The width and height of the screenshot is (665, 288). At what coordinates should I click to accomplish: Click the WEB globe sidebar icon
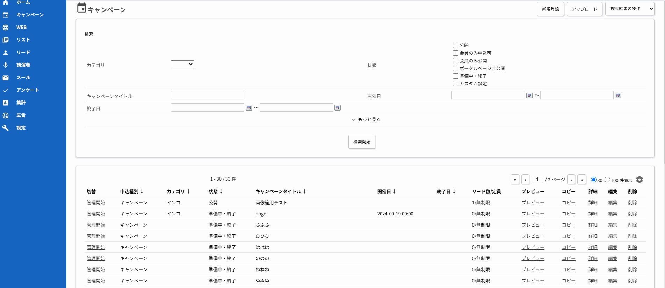point(6,27)
